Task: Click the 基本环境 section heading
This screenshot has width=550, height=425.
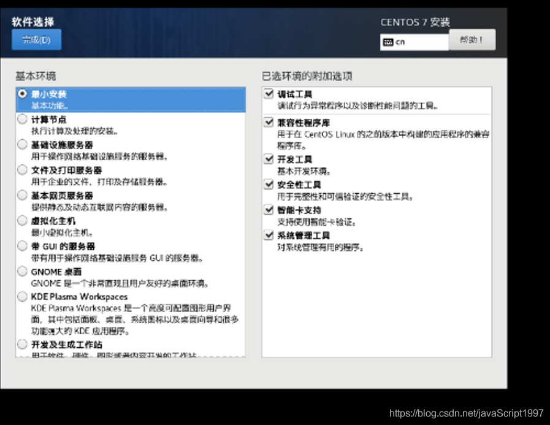Action: click(x=36, y=76)
